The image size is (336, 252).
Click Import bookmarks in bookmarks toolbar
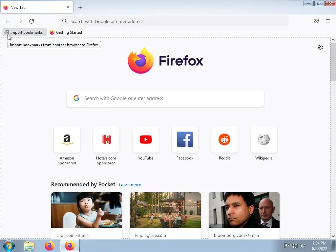tap(25, 32)
